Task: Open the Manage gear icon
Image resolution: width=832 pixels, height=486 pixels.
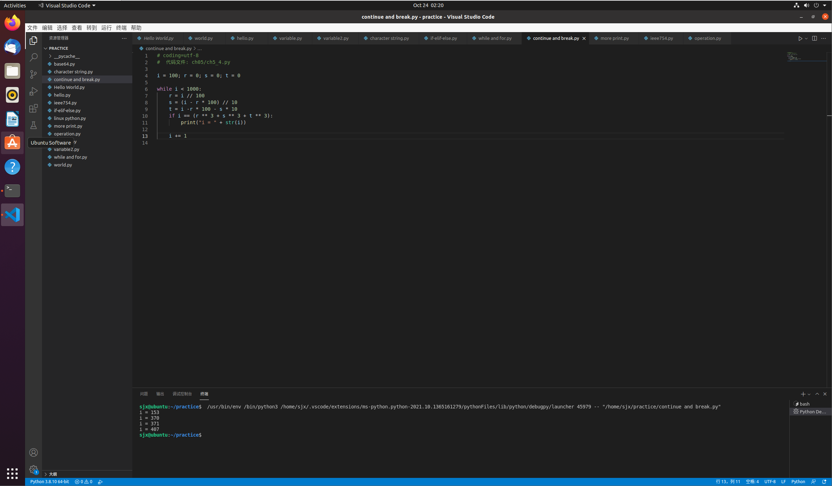Action: tap(34, 469)
